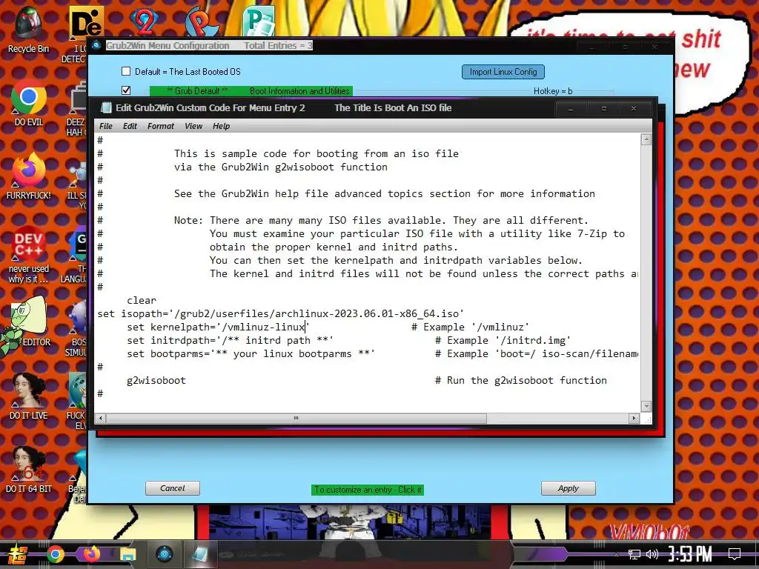
Task: Open the Help menu
Action: point(221,126)
